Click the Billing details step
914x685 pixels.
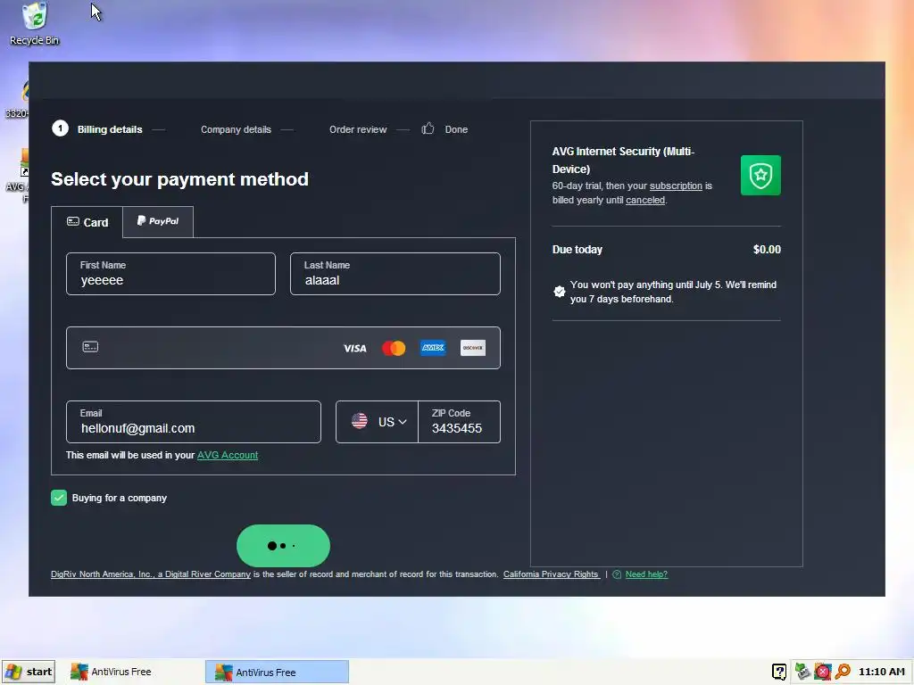coord(110,129)
